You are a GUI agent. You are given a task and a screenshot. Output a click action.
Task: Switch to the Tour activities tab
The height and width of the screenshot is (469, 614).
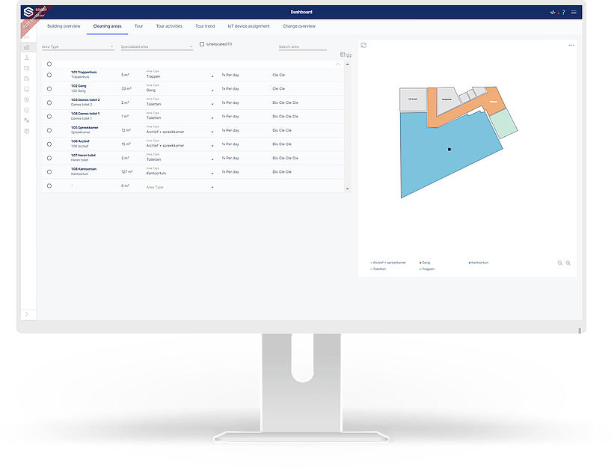pos(169,26)
